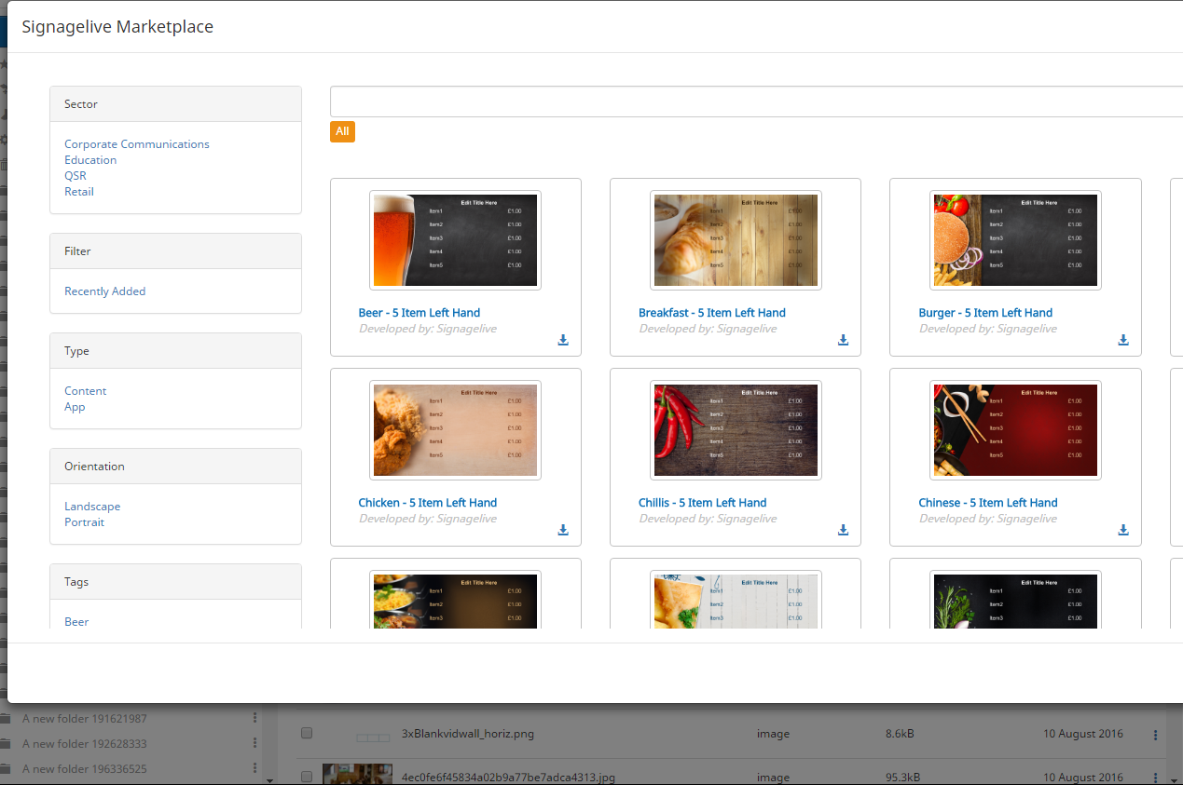
Task: Select checkbox for 3xBlankvidwall_horiz.png
Action: click(306, 734)
